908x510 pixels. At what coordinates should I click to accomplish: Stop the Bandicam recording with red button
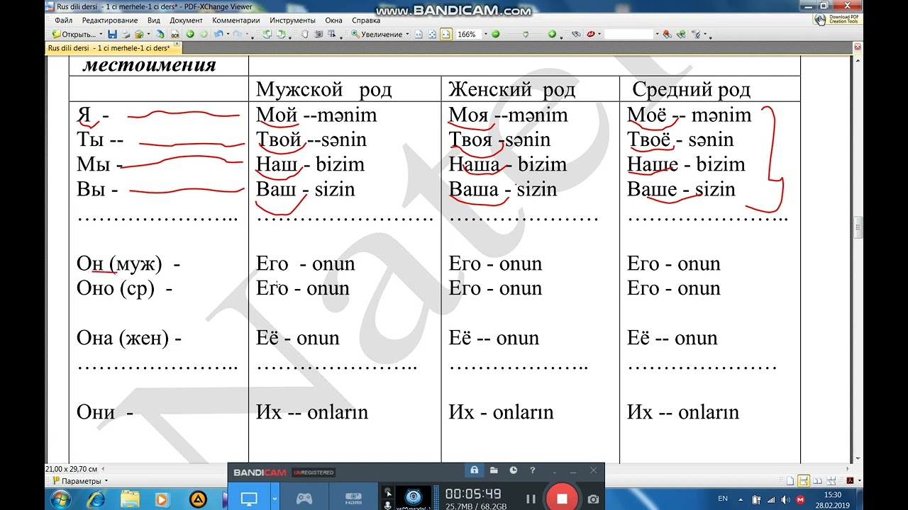point(562,499)
